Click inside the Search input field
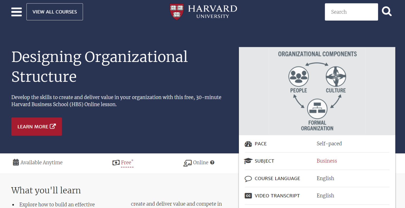This screenshot has width=405, height=208. pyautogui.click(x=351, y=12)
